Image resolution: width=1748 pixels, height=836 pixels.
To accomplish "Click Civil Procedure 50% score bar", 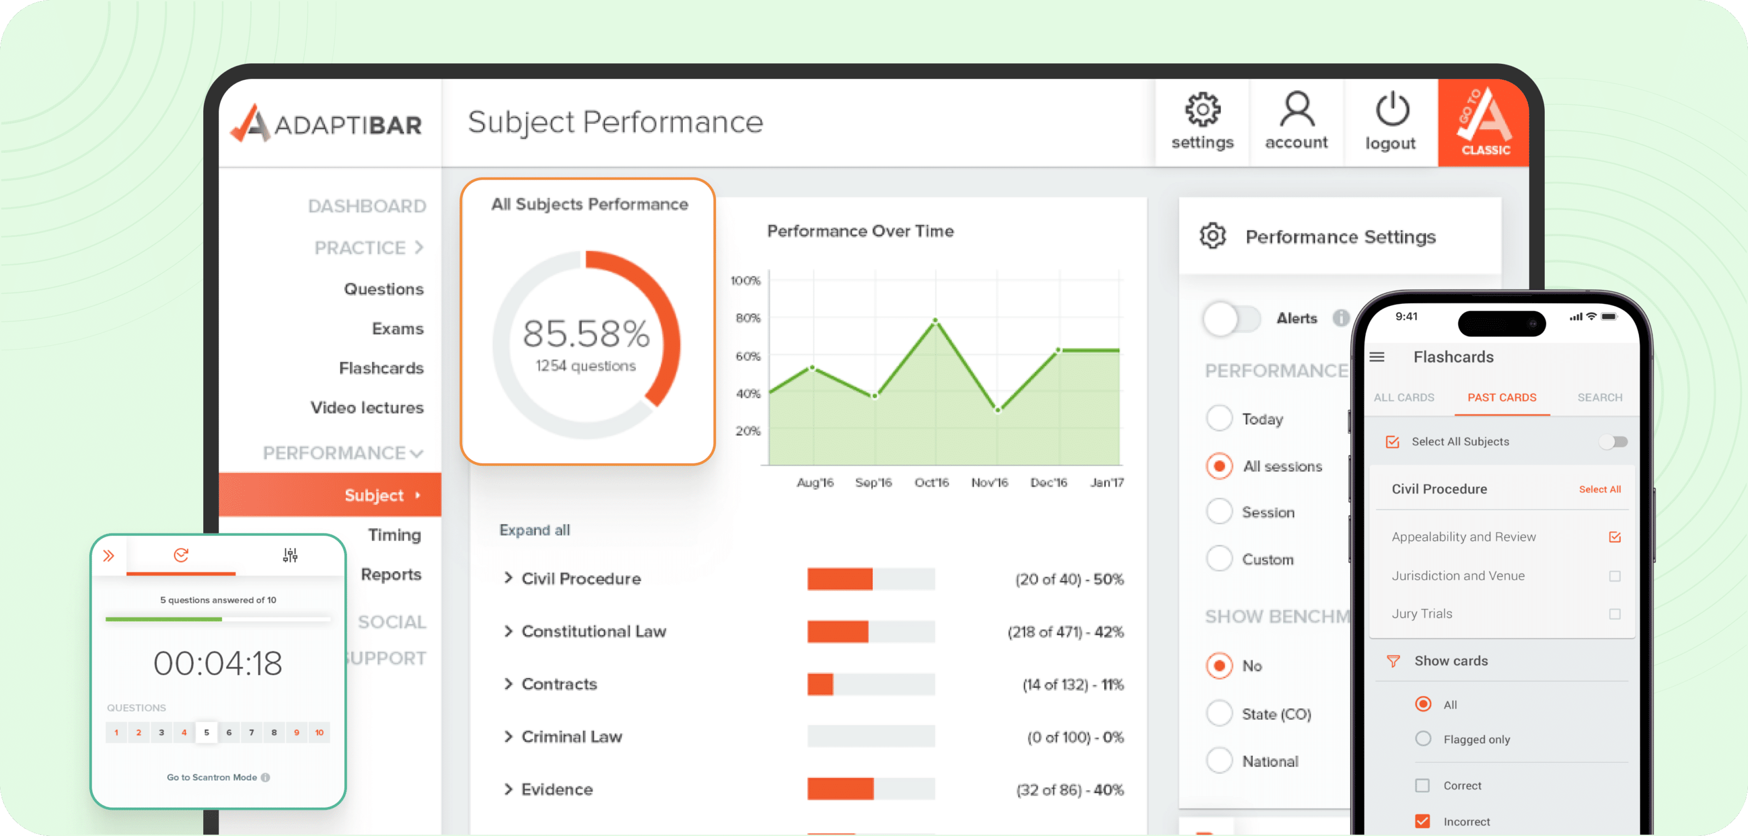I will pos(871,579).
